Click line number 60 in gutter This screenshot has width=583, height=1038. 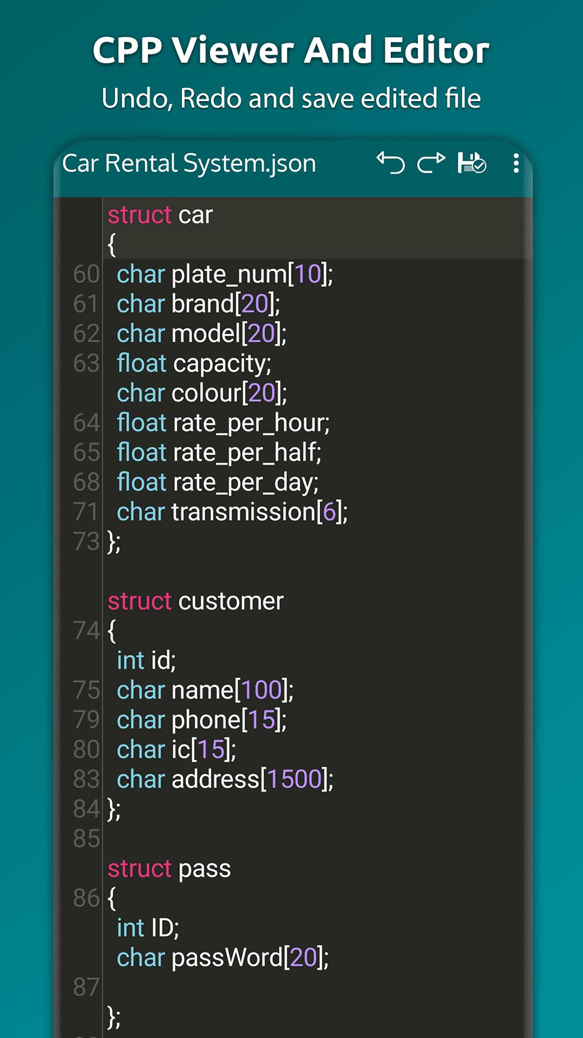[x=86, y=274]
